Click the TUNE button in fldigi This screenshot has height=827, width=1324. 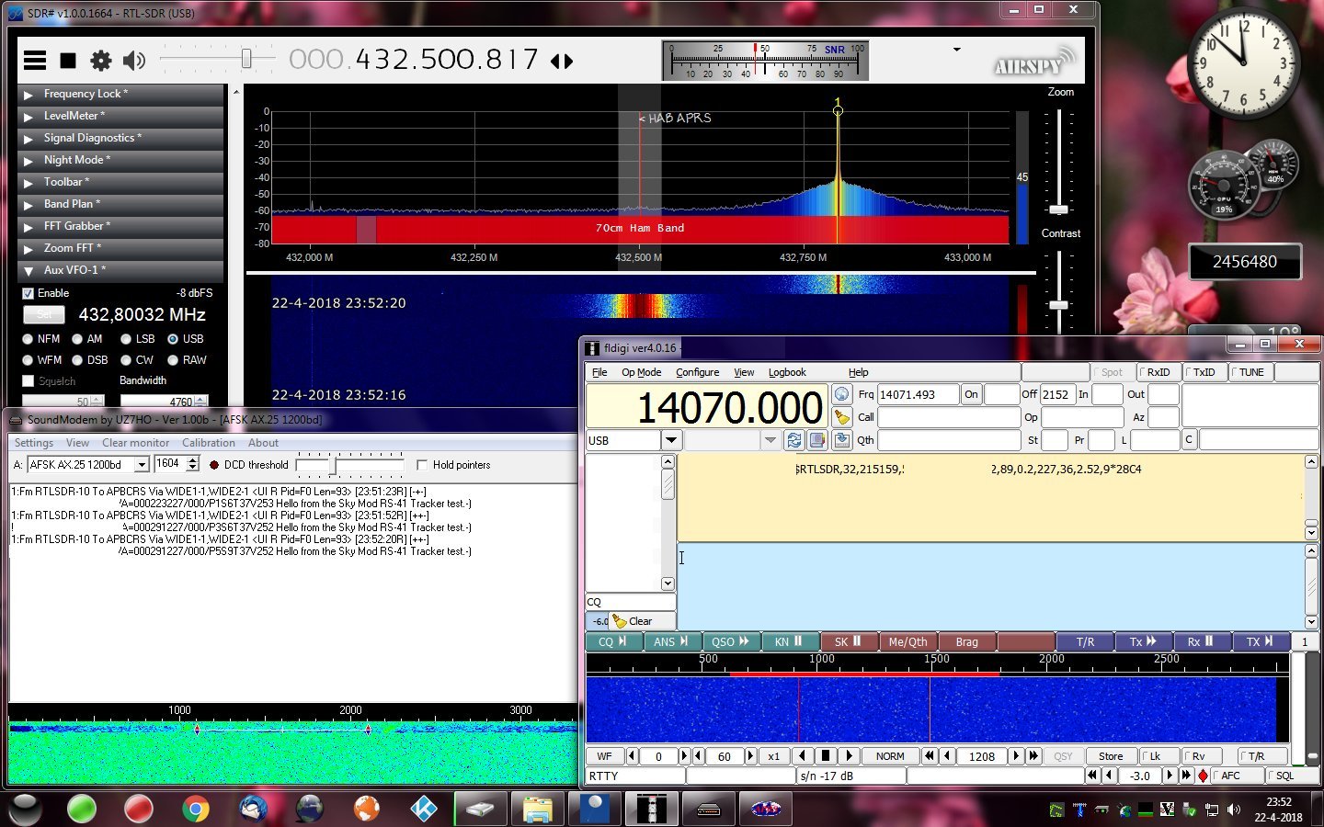pyautogui.click(x=1249, y=372)
